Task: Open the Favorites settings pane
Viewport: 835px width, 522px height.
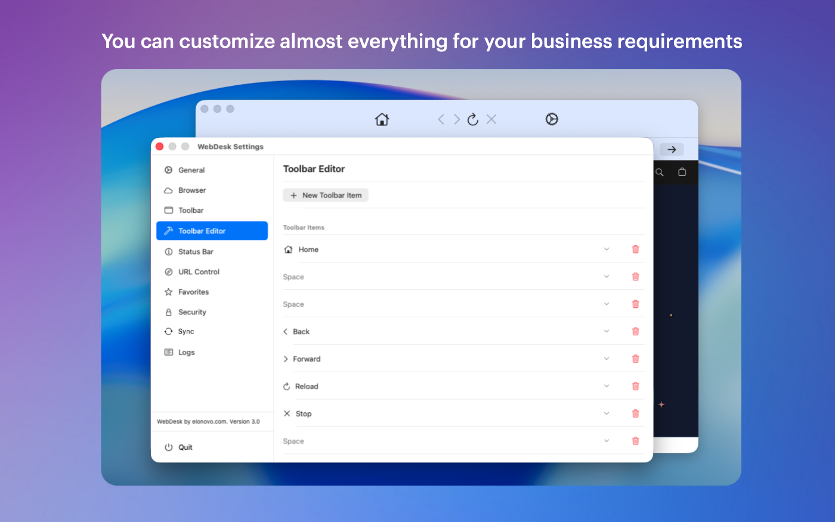Action: pyautogui.click(x=193, y=292)
